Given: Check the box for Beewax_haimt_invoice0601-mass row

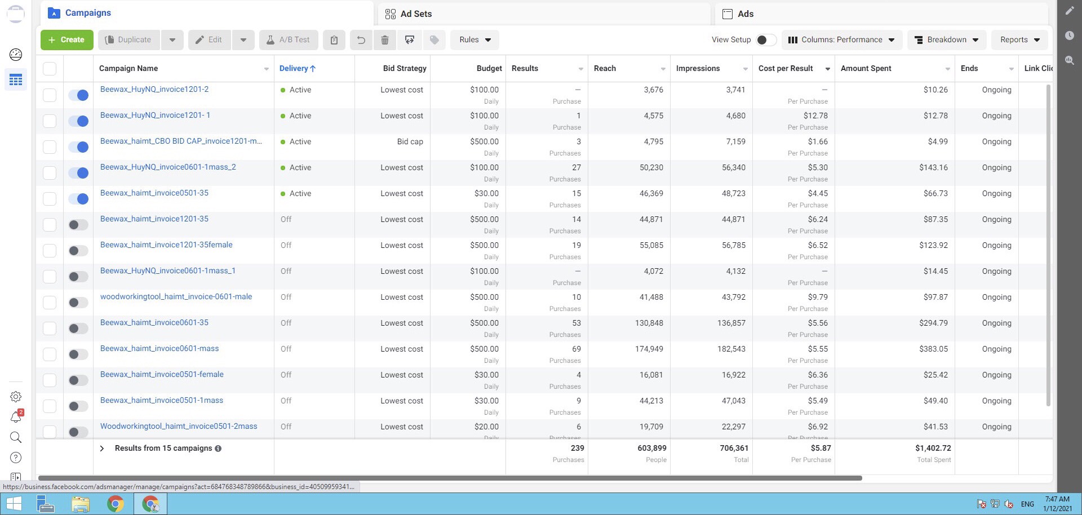Looking at the screenshot, I should [50, 354].
